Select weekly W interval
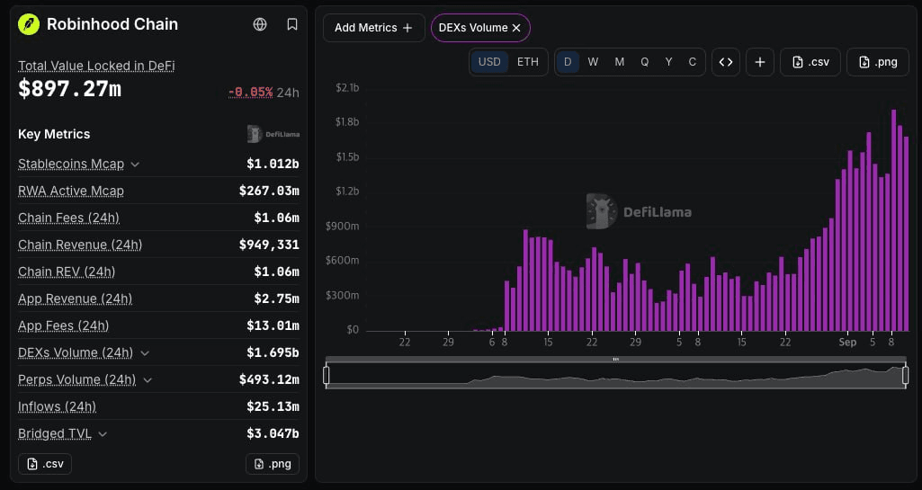Image resolution: width=922 pixels, height=490 pixels. pos(593,62)
